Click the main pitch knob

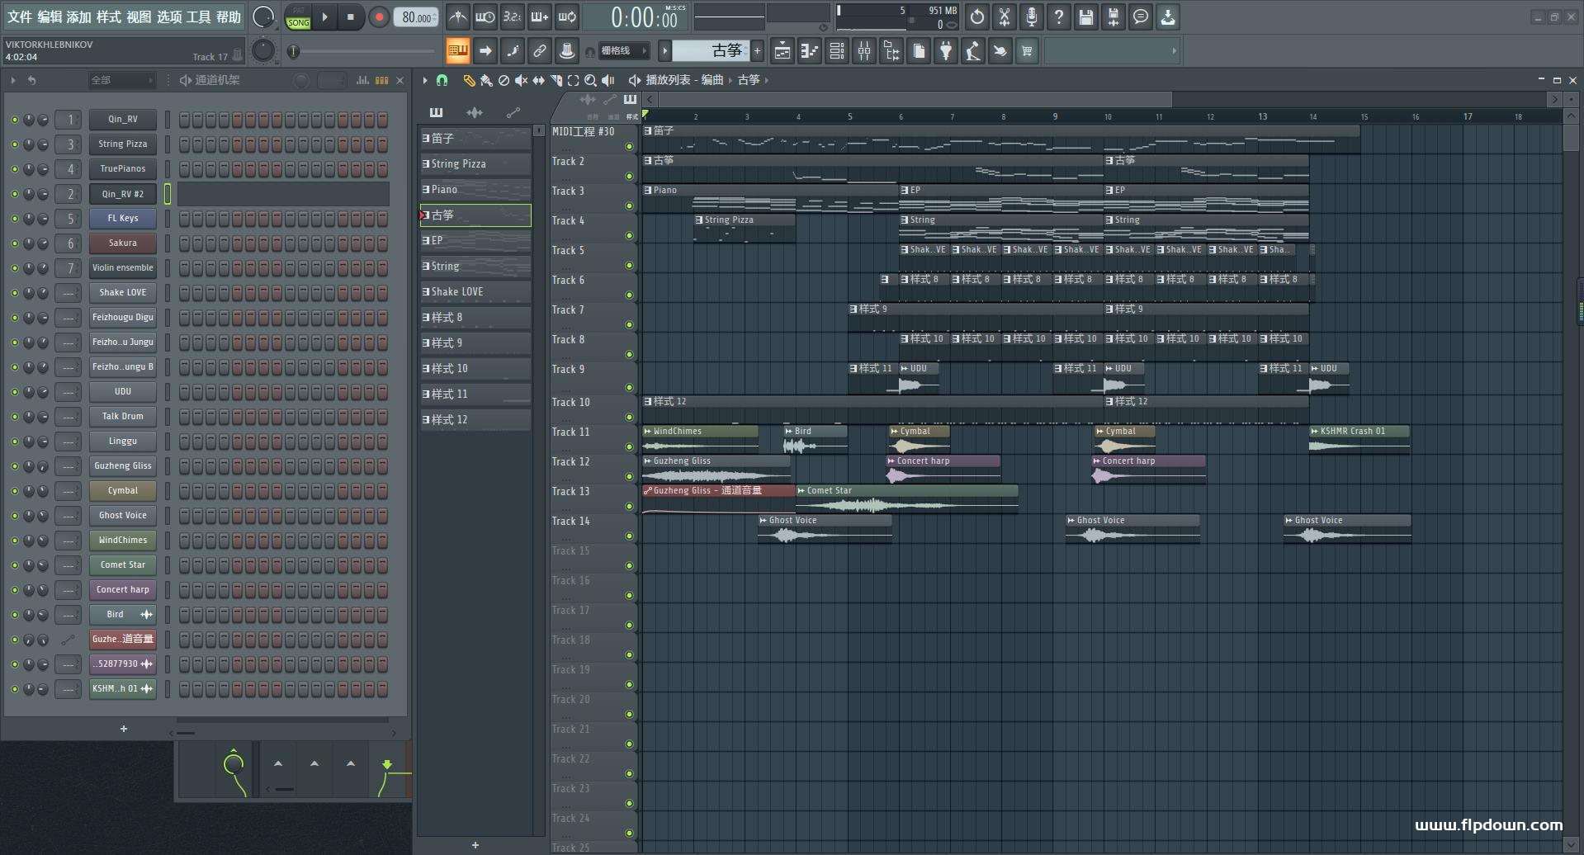coord(263,51)
